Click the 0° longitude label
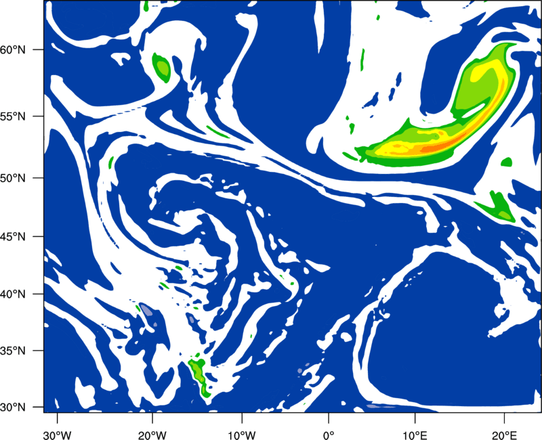This screenshot has height=440, width=542. pyautogui.click(x=329, y=435)
